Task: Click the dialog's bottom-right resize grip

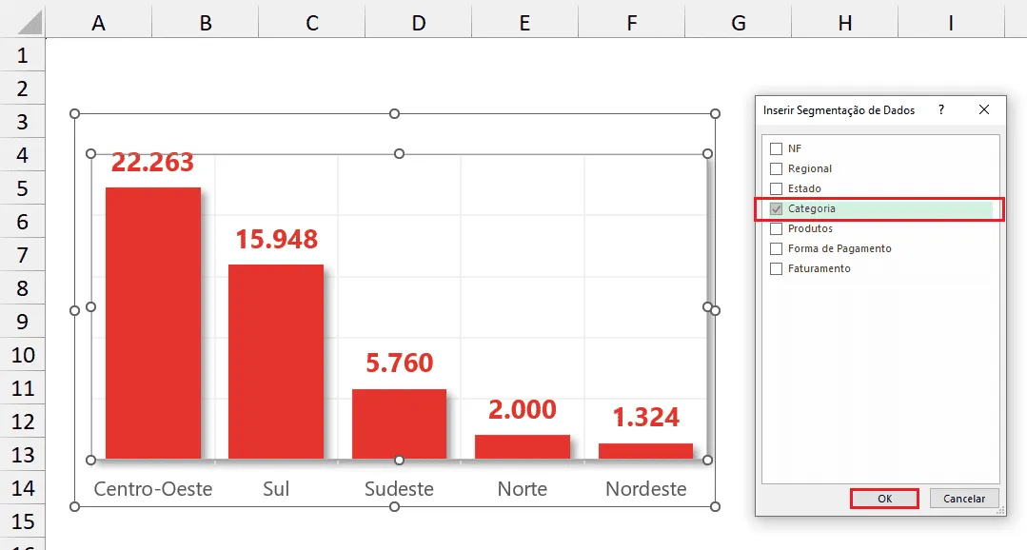Action: point(999,510)
